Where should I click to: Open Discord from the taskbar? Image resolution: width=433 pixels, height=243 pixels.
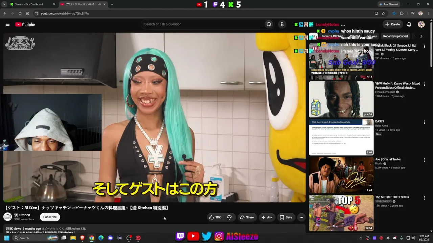[x=110, y=238]
